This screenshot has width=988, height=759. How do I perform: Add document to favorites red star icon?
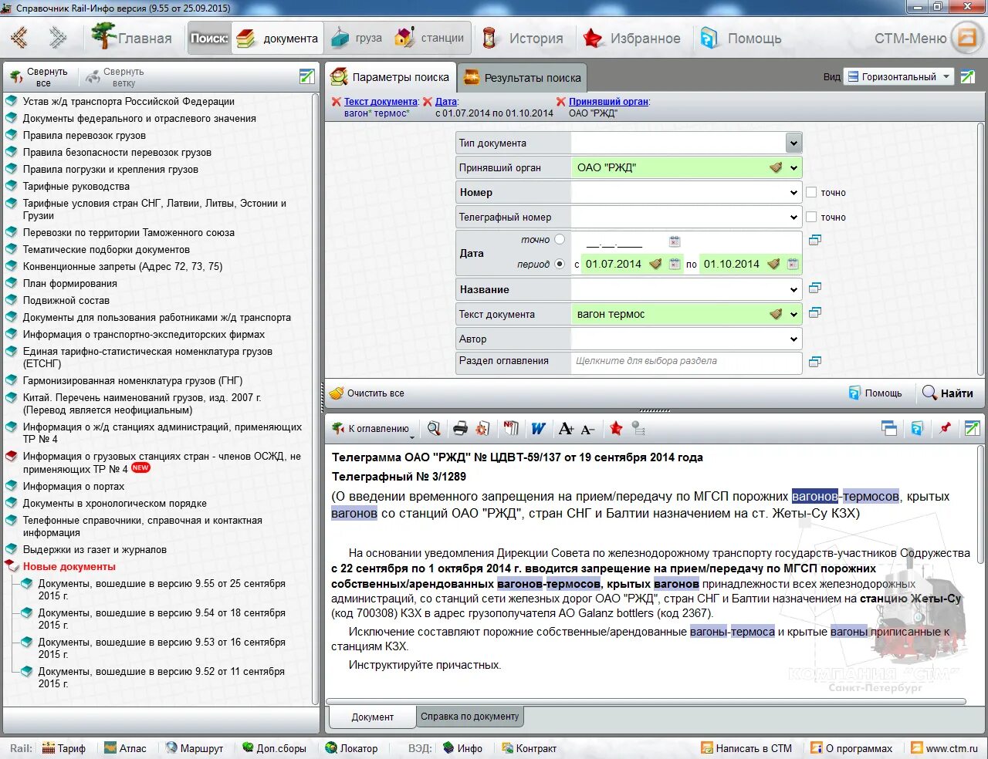(x=616, y=428)
